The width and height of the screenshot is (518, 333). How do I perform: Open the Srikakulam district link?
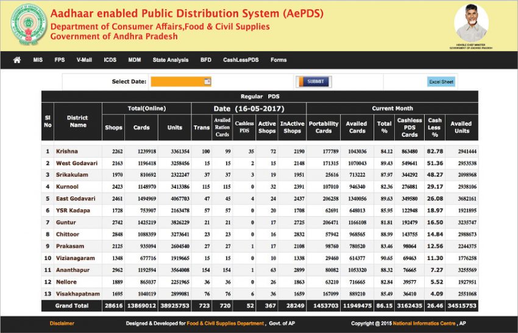coord(72,175)
